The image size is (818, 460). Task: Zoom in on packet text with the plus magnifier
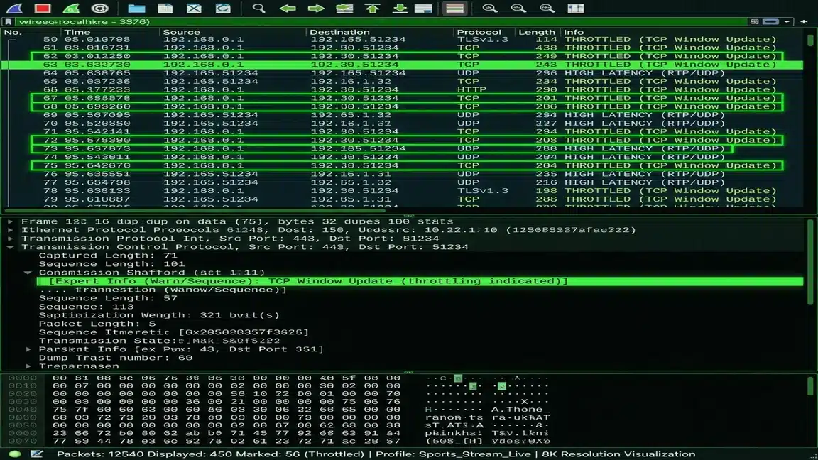490,9
